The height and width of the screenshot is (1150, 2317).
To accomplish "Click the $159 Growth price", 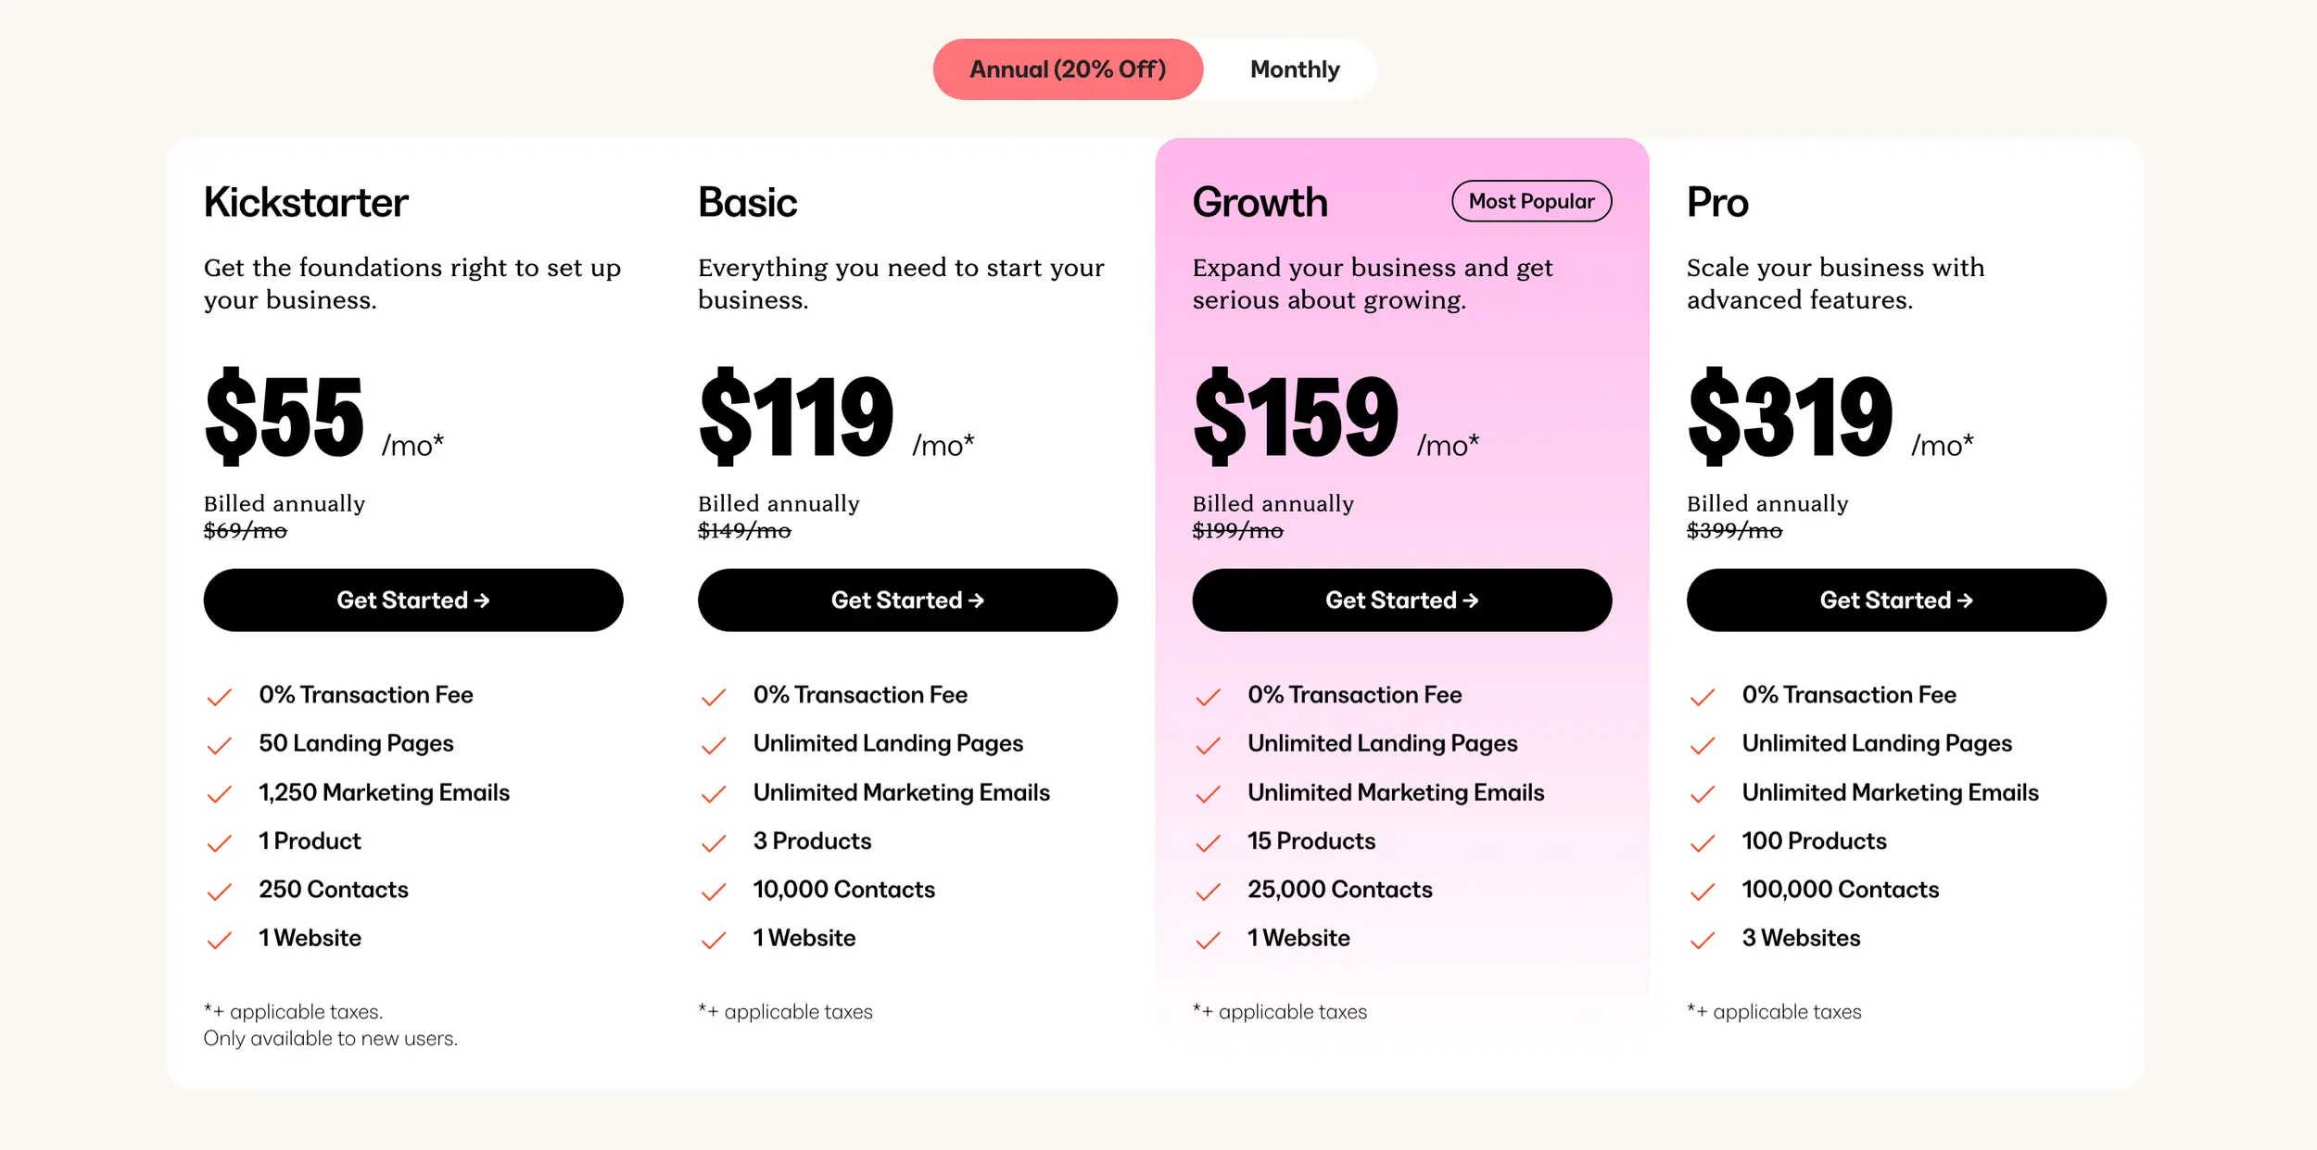I will 1296,416.
